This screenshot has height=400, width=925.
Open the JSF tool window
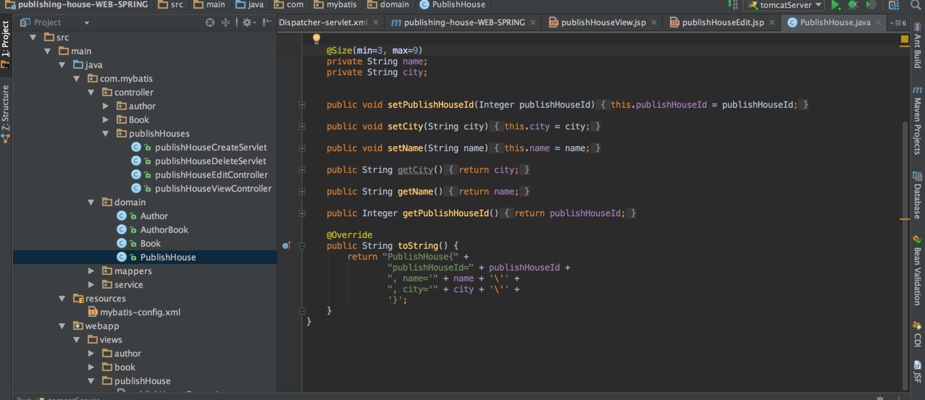point(917,372)
